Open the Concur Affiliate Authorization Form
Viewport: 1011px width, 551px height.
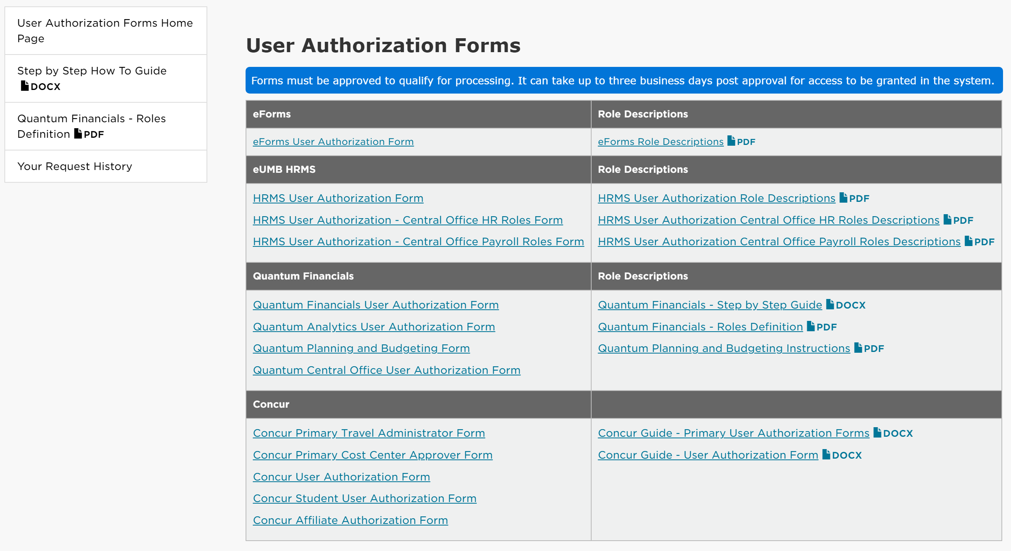[x=350, y=520]
